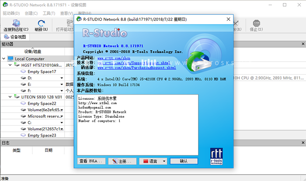Image resolution: width=306 pixels, height=181 pixels.
Task: Click the Device/Disk column header
Action: [33, 51]
